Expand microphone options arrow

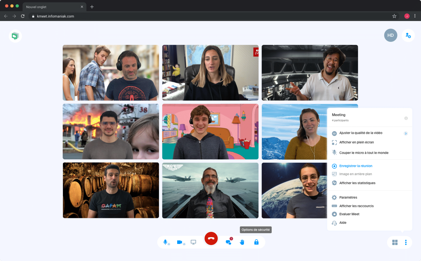coord(169,244)
